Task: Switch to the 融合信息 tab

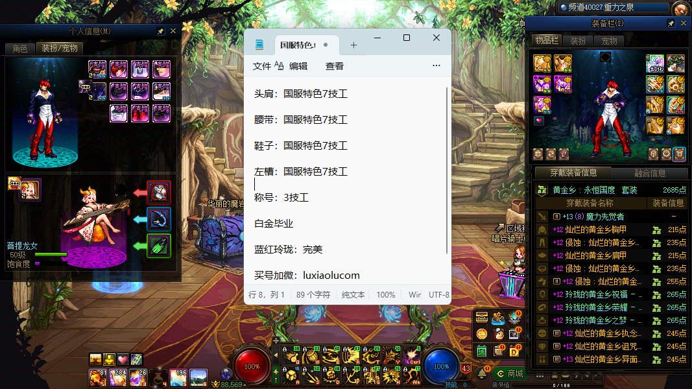Action: [649, 173]
